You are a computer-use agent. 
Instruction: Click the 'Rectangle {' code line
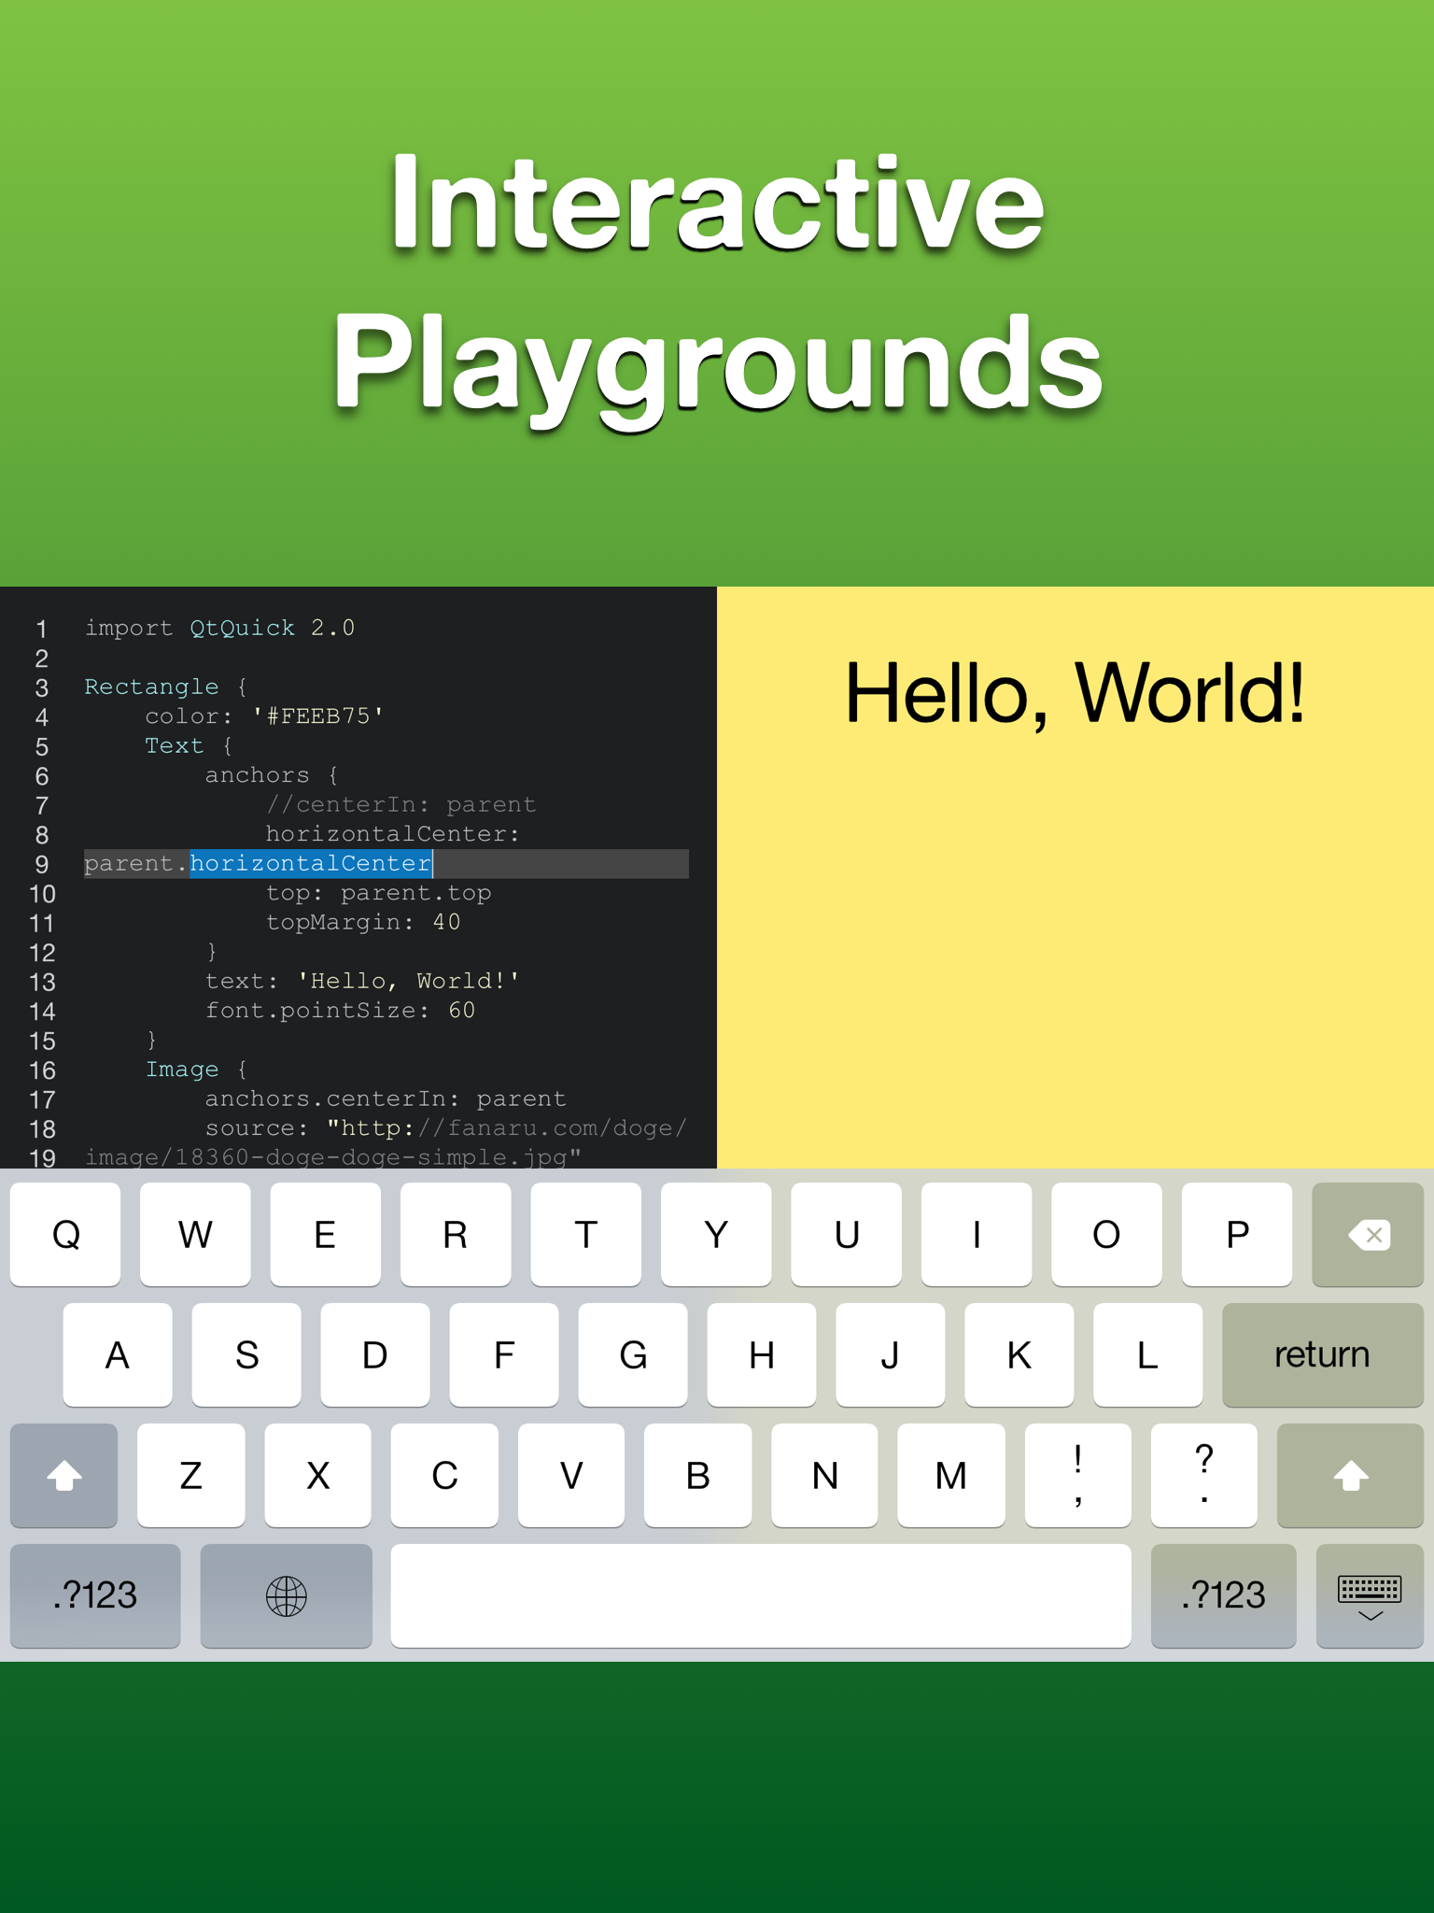click(x=166, y=687)
